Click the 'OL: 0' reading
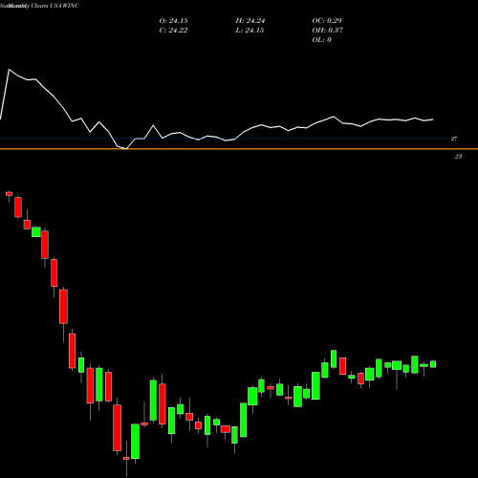Image resolution: width=478 pixels, height=478 pixels. click(321, 39)
